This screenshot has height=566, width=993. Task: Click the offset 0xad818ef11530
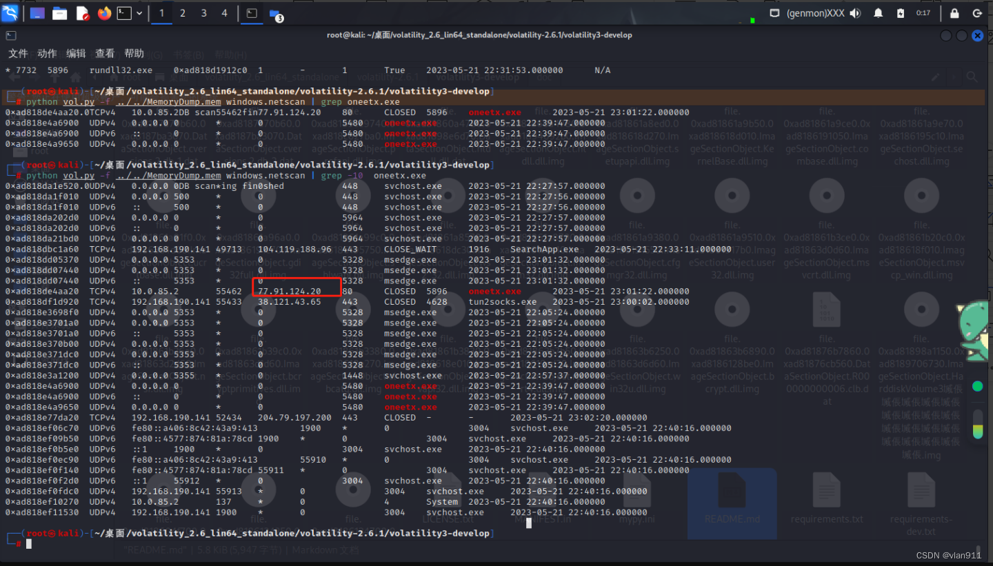[42, 512]
